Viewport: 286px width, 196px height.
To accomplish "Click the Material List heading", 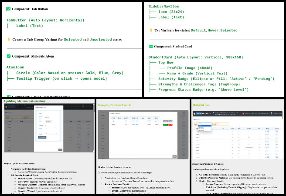I will 201,105.
